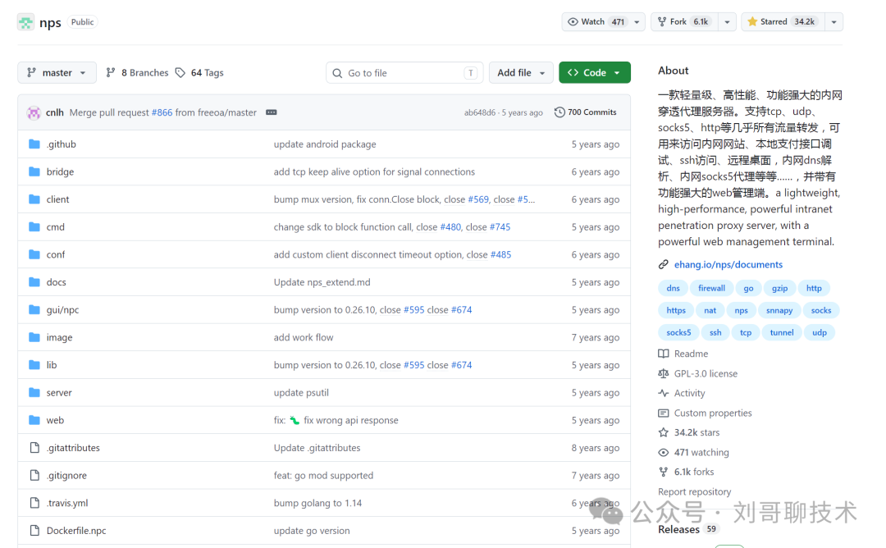Image resolution: width=886 pixels, height=548 pixels.
Task: Click the client folder icon
Action: point(34,199)
